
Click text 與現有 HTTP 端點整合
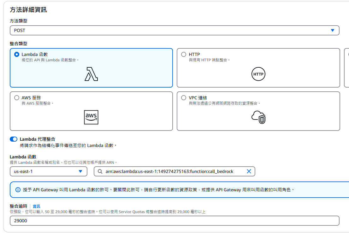coord(209,60)
